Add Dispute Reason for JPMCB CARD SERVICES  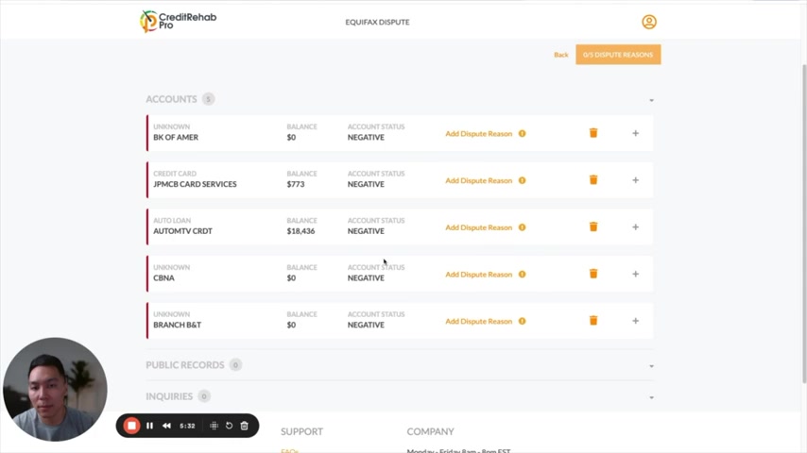pos(479,180)
